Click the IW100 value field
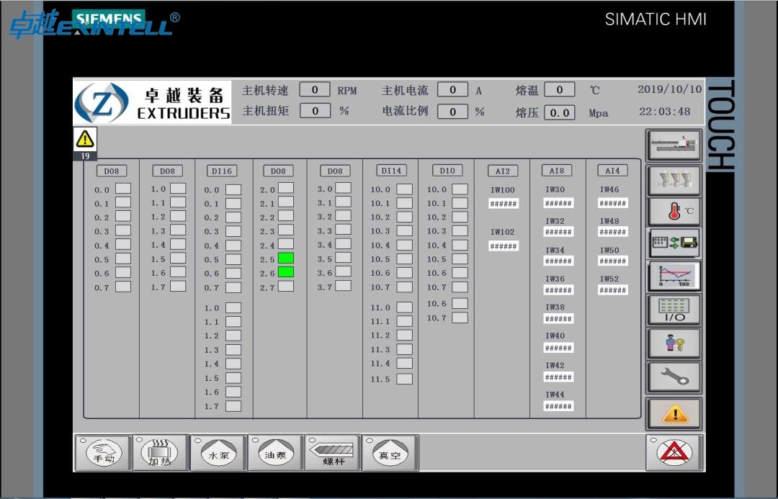 click(x=503, y=203)
